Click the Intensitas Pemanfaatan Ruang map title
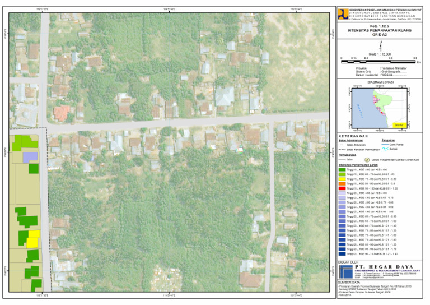 [x=381, y=31]
